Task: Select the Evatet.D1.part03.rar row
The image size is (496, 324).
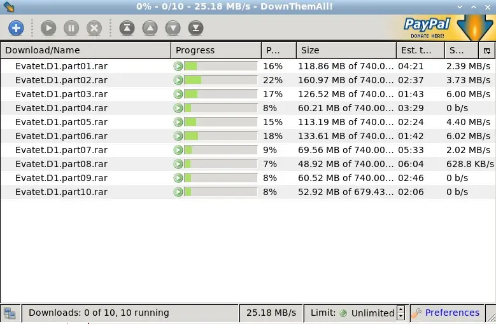Action: tap(248, 94)
